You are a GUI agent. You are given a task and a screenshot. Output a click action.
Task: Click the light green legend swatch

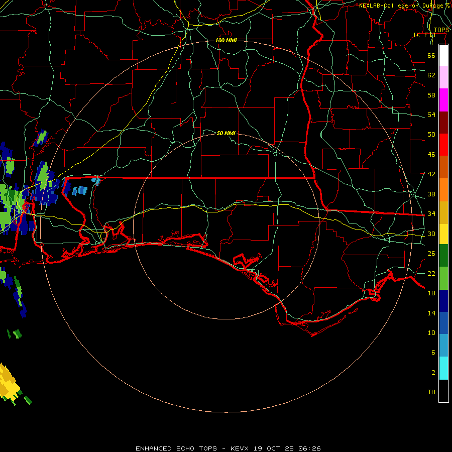coord(443,278)
